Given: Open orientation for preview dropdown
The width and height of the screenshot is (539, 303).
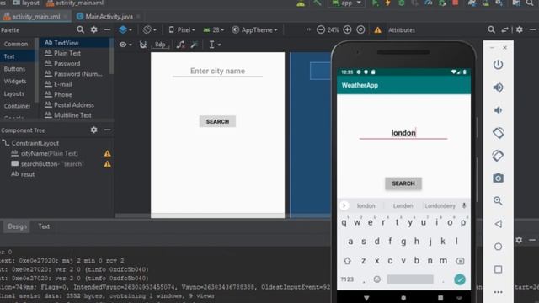Looking at the screenshot, I should (x=150, y=30).
